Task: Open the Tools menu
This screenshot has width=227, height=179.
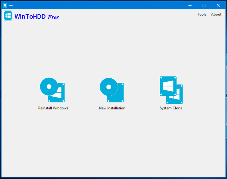Action: [202, 14]
